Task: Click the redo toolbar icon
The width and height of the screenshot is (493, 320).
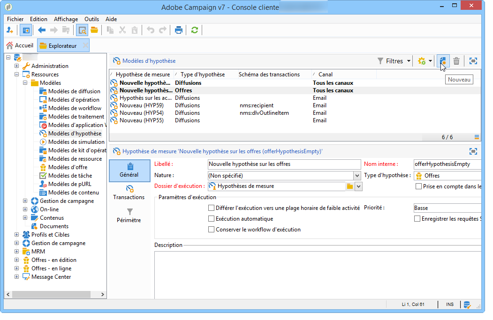Action: pyautogui.click(x=163, y=30)
